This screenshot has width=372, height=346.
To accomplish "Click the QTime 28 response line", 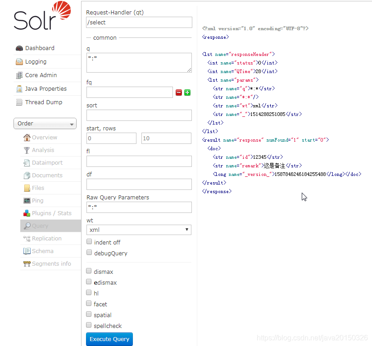I will click(x=242, y=71).
